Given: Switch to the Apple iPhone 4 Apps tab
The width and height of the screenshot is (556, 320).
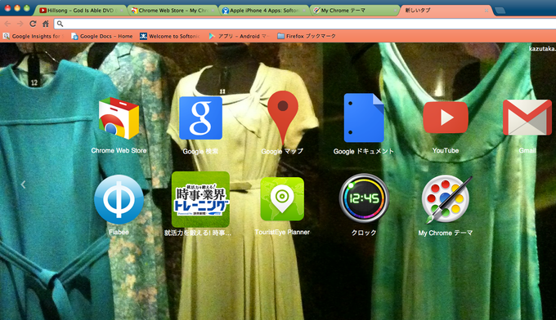Looking at the screenshot, I should click(x=264, y=11).
